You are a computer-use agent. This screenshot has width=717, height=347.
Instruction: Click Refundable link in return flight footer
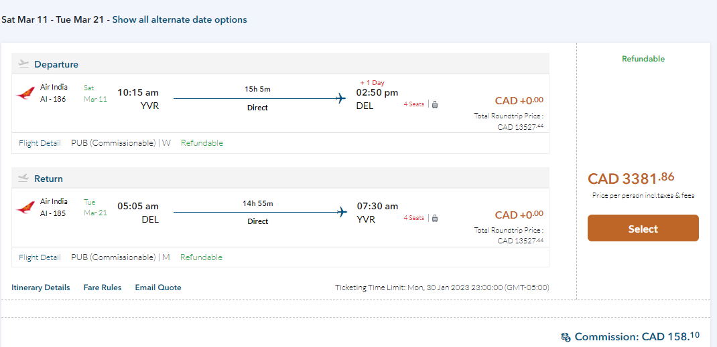pos(201,257)
